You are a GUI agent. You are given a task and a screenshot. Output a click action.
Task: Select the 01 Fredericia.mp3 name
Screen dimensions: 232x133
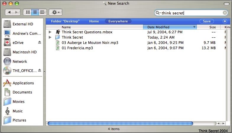77,48
